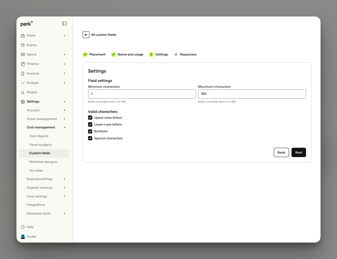Viewport: 337px width, 259px height.
Task: Expand the Account submenu arrow
Action: 64,110
